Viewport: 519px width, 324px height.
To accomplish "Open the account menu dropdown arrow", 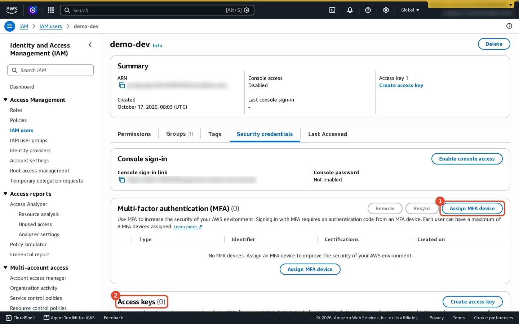I will [x=511, y=5].
